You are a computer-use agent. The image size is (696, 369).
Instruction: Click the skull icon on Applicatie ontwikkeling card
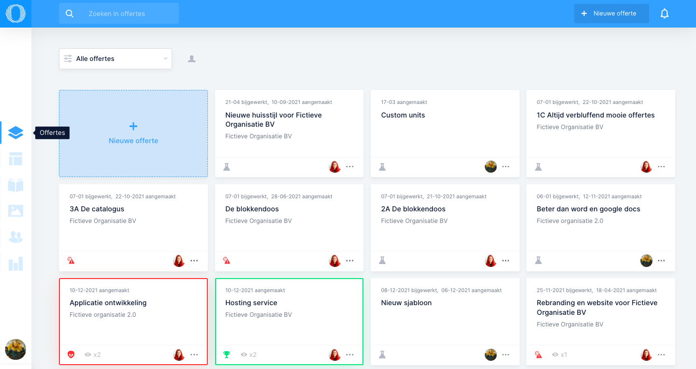[71, 354]
